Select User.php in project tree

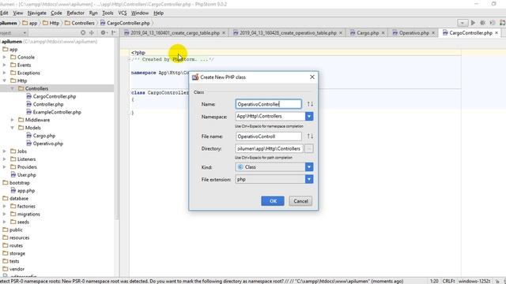(x=23, y=175)
